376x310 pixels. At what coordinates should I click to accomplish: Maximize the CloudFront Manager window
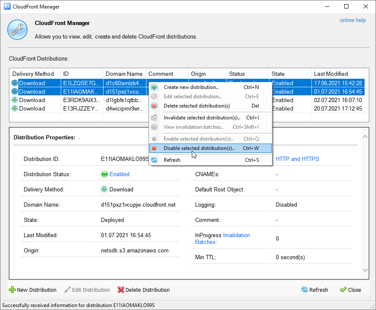click(346, 6)
